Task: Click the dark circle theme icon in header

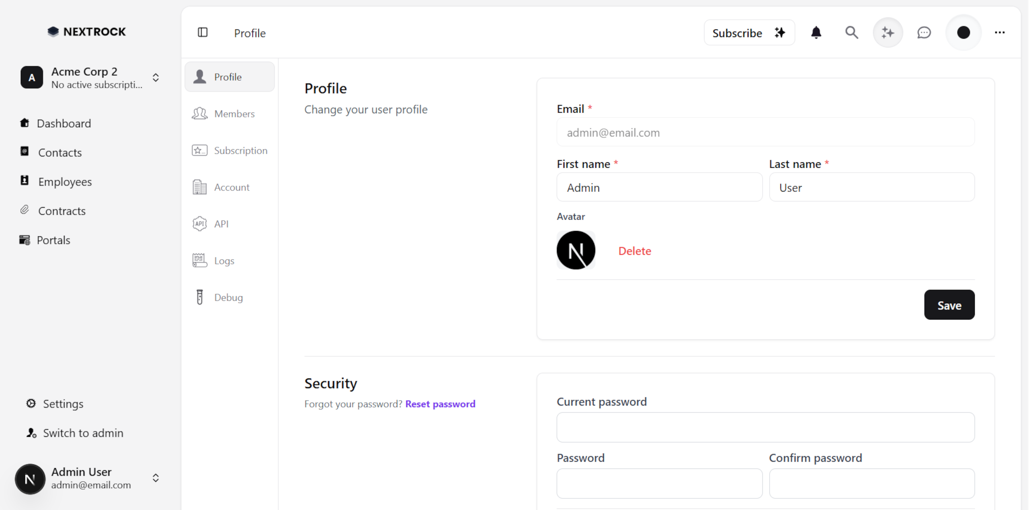Action: [x=963, y=33]
